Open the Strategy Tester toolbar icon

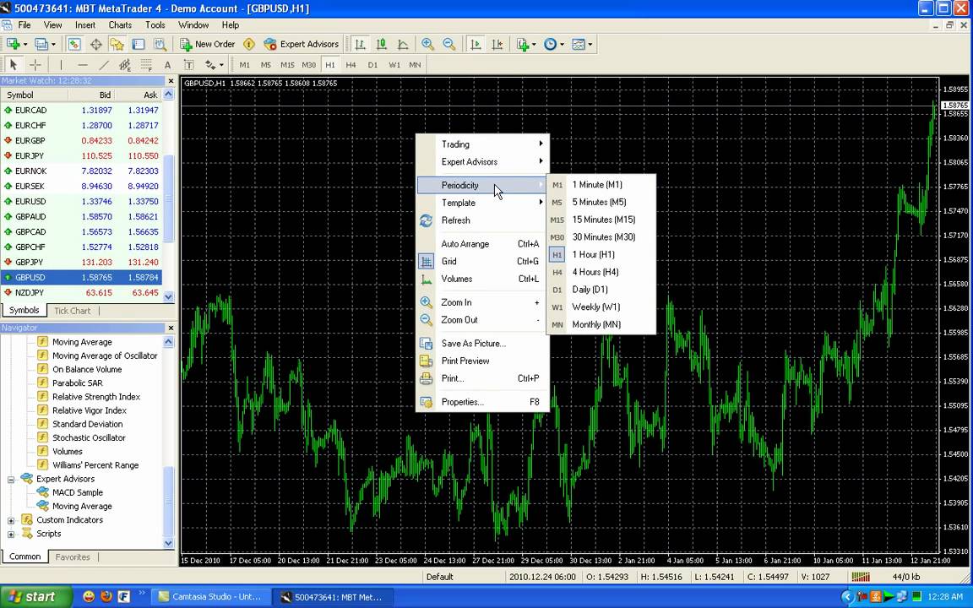tap(160, 44)
